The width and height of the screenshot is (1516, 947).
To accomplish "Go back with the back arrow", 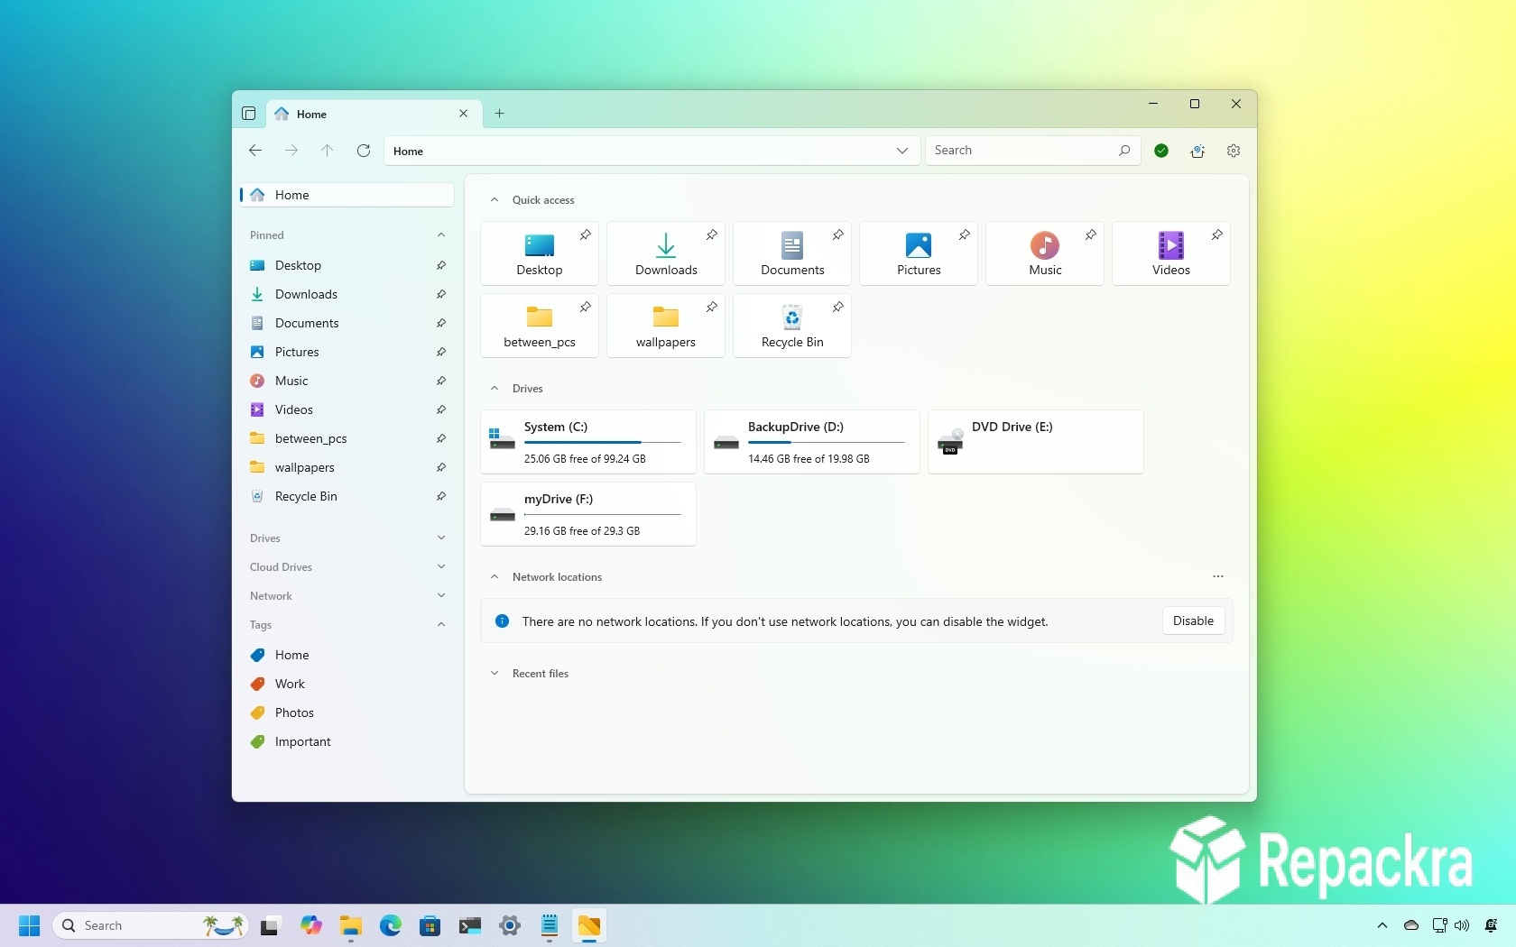I will click(255, 151).
